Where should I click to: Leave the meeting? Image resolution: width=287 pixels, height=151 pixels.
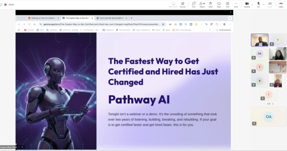coord(281,4)
